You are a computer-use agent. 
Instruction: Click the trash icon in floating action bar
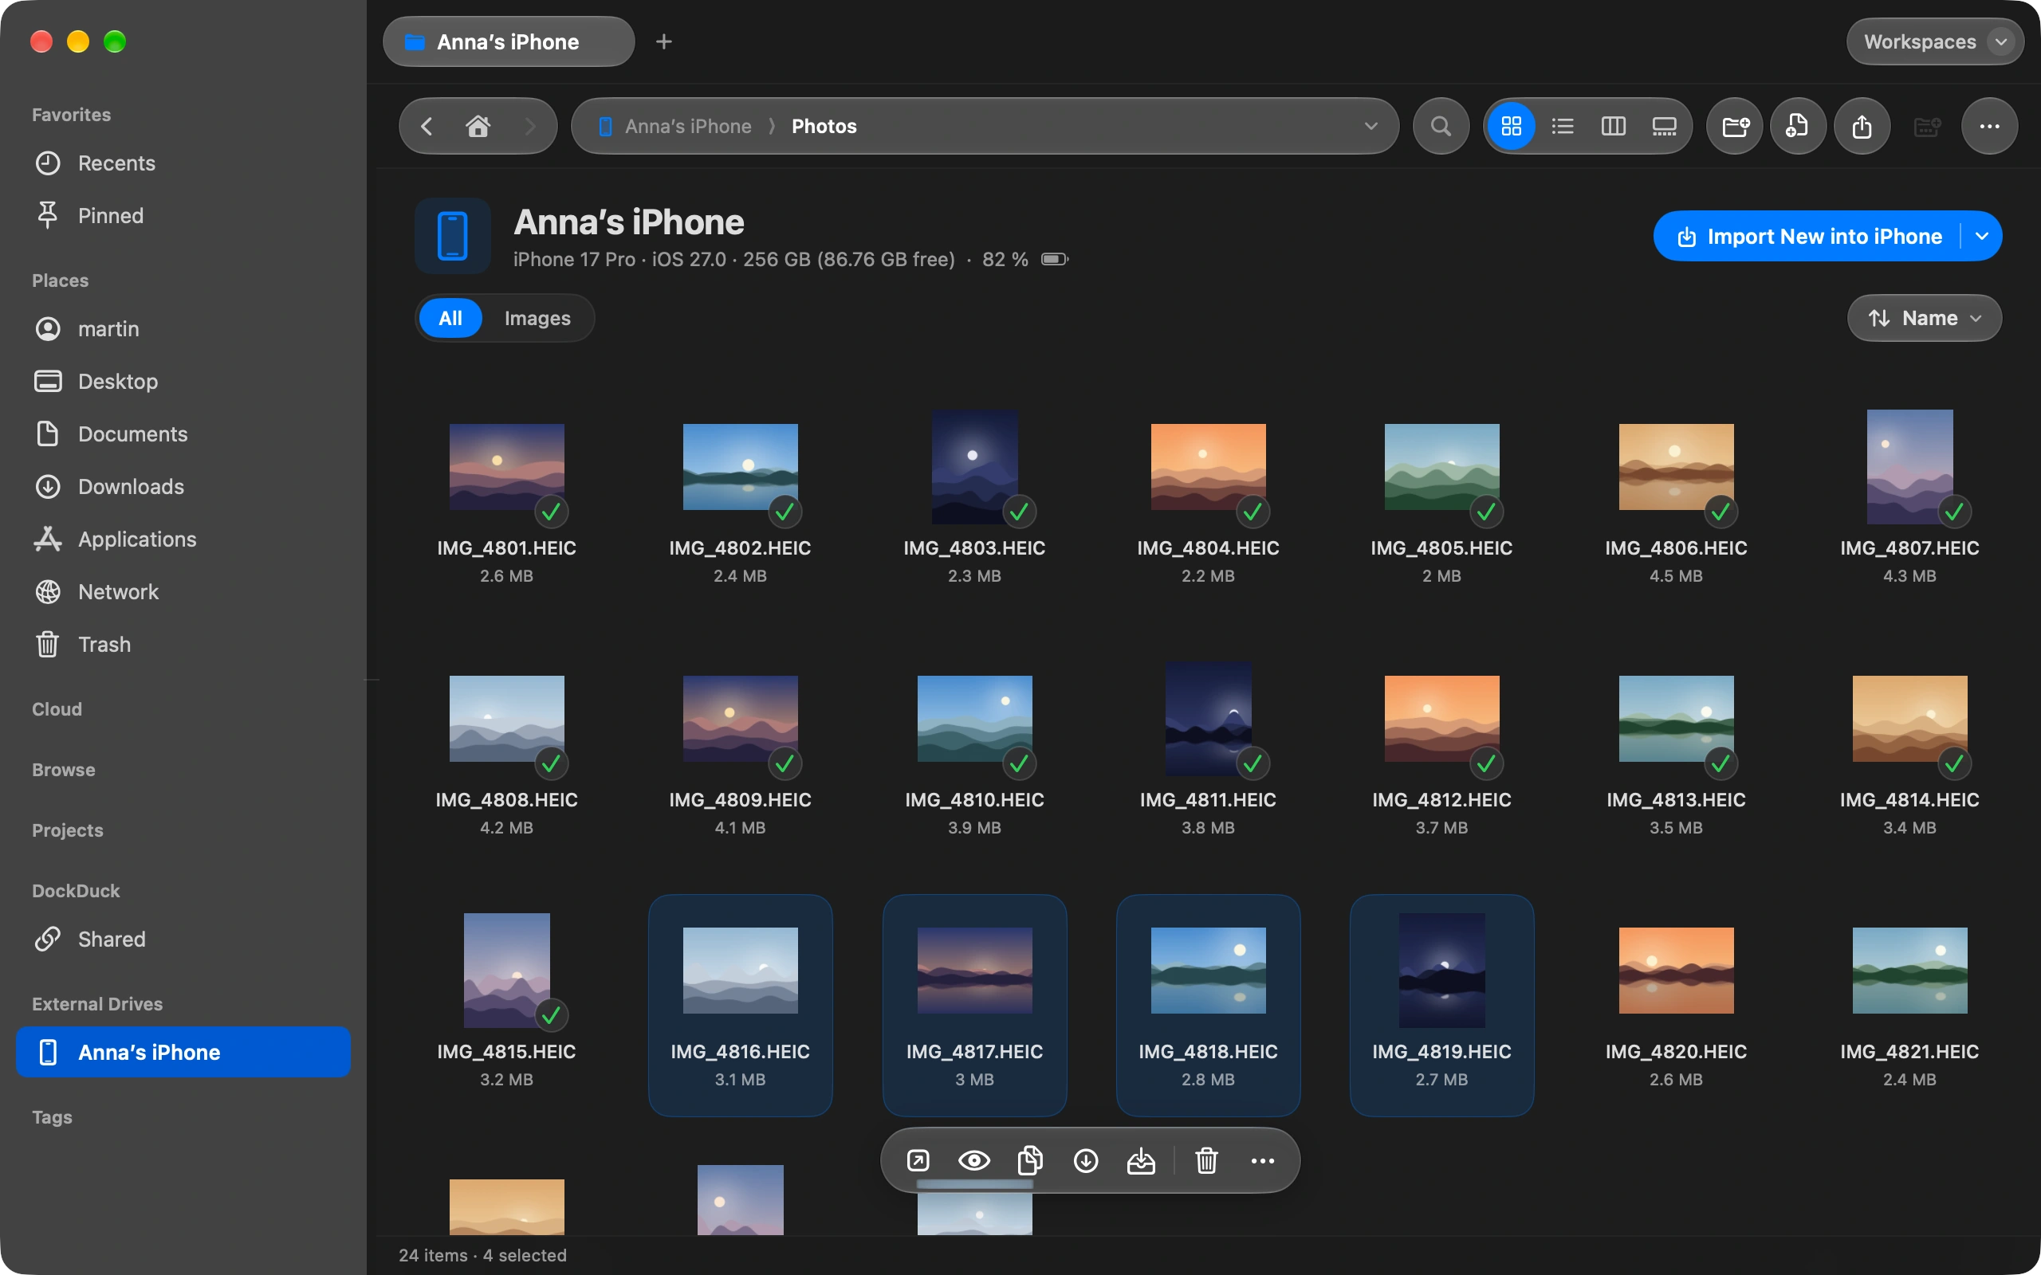1207,1161
